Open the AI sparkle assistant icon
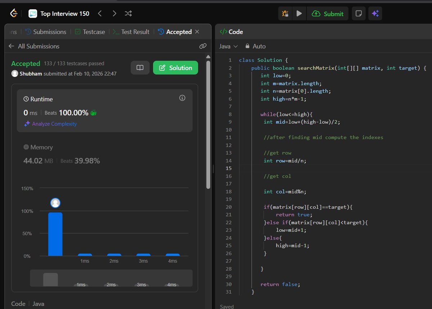 pyautogui.click(x=375, y=14)
